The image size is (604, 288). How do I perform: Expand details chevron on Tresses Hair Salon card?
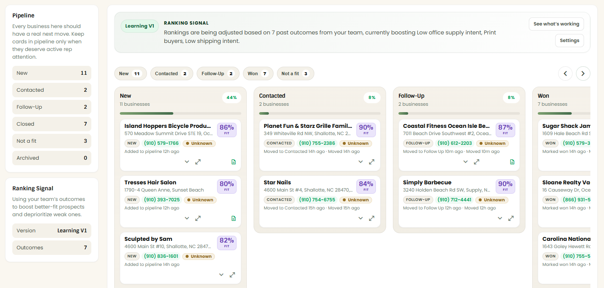click(187, 218)
